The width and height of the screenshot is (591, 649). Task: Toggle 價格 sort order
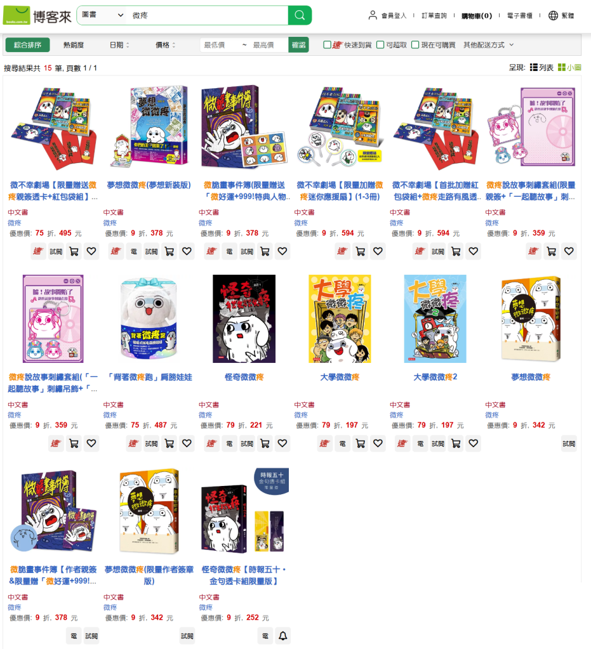(x=165, y=44)
